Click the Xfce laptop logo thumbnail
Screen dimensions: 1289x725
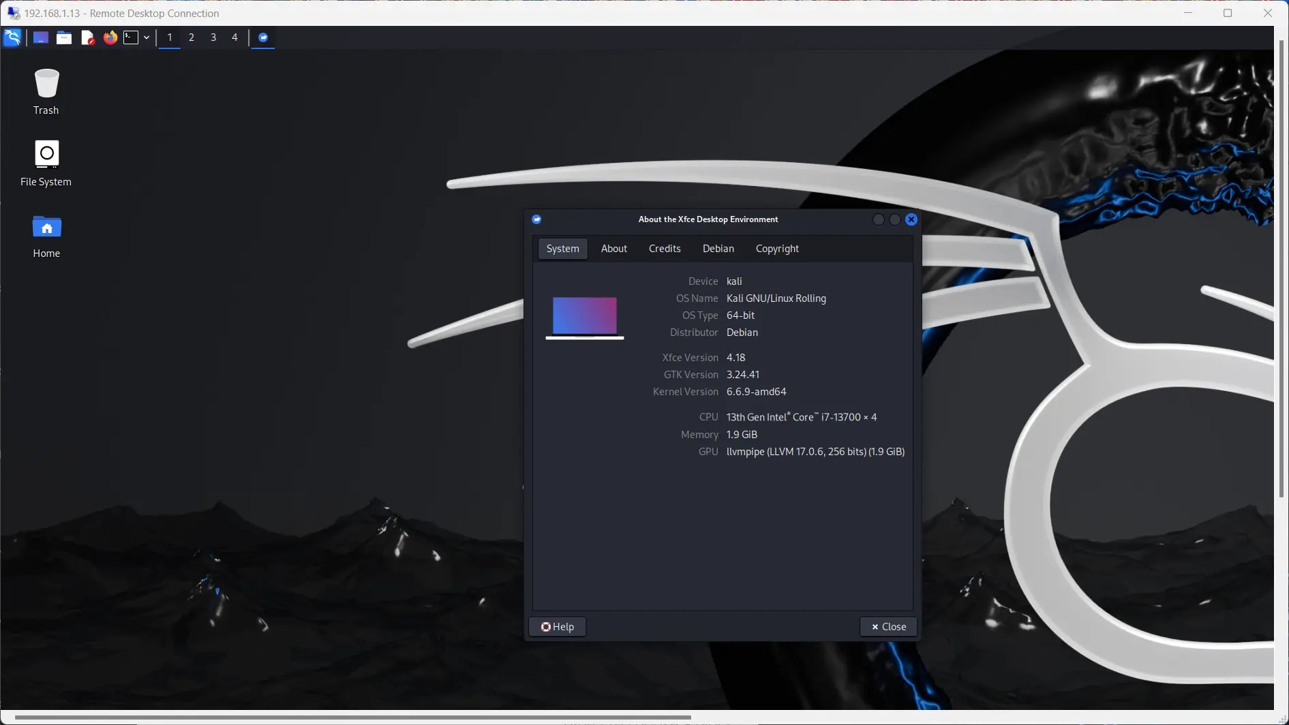tap(584, 317)
